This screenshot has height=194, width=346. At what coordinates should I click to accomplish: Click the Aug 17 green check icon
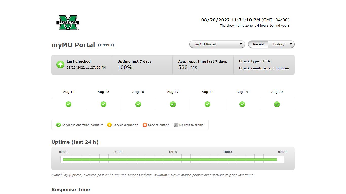173,104
